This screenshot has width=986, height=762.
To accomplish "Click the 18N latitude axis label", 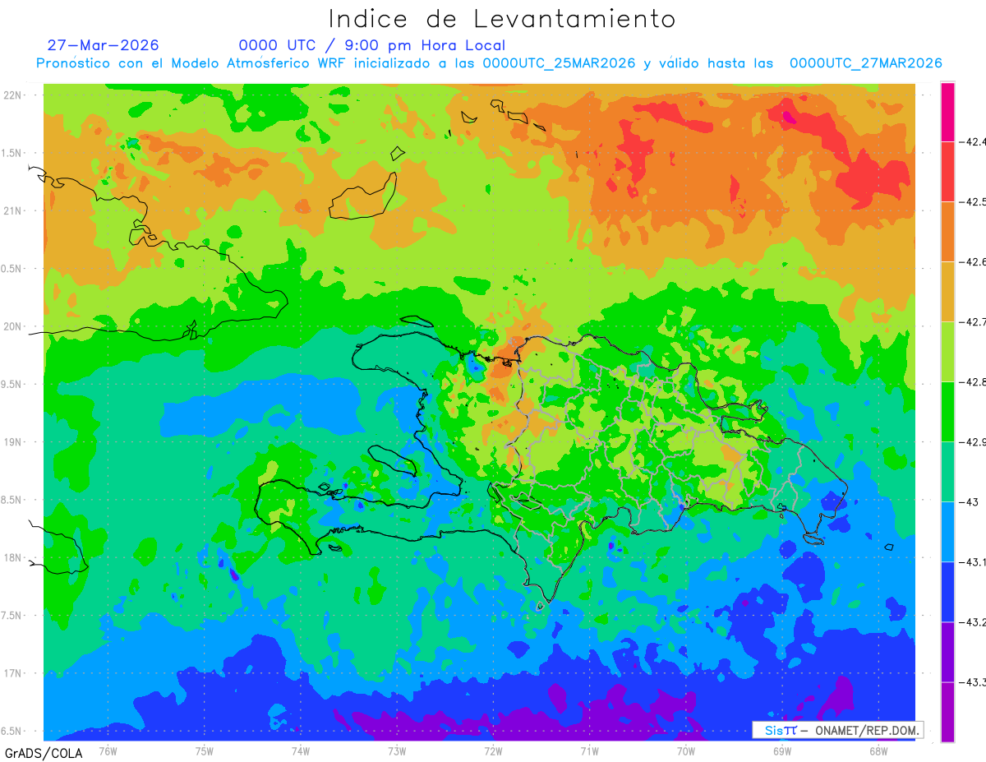I will (x=12, y=557).
